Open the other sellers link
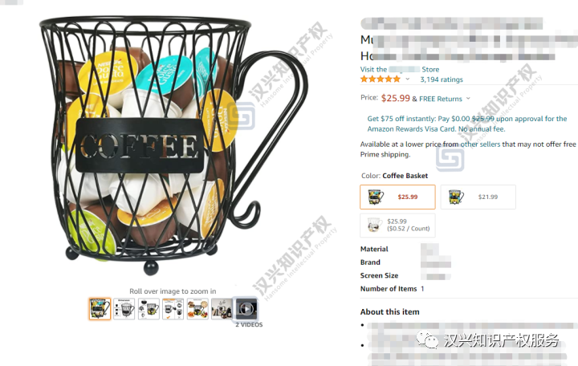 point(480,144)
